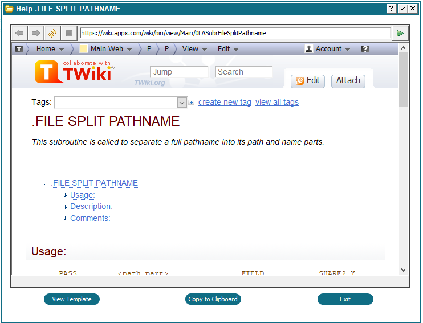Click the vertical scrollbar thumb

point(403,80)
